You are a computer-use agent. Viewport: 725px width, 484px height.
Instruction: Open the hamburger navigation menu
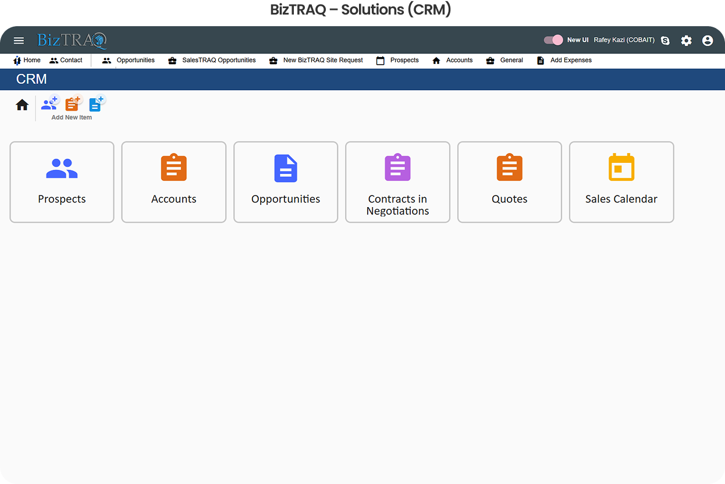point(19,41)
